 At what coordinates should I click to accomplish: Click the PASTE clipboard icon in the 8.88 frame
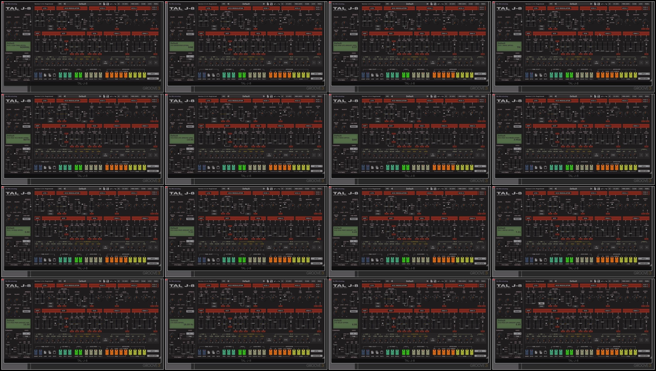tap(545, 352)
